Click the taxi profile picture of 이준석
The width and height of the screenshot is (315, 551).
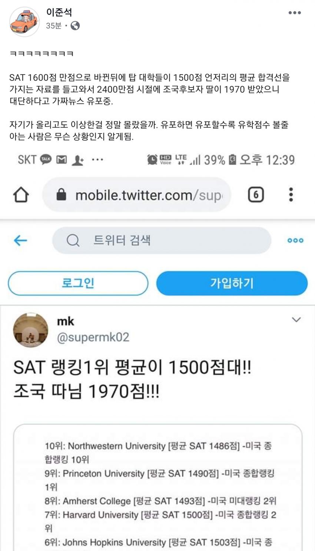coord(24,22)
